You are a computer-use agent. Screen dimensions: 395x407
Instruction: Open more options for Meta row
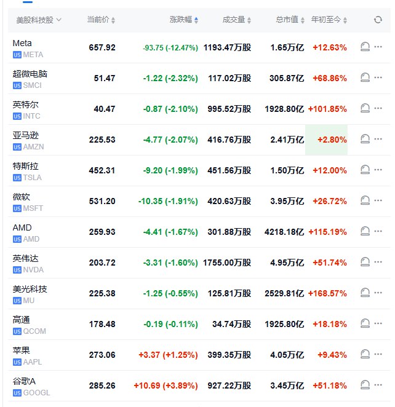click(378, 47)
